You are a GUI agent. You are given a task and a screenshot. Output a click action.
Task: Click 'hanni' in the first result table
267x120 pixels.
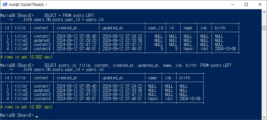[x=188, y=49]
